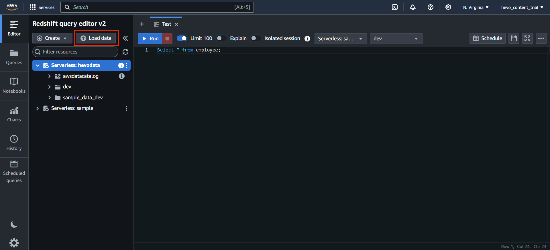Open the hevo_content_trial account menu
550x250 pixels.
click(522, 7)
